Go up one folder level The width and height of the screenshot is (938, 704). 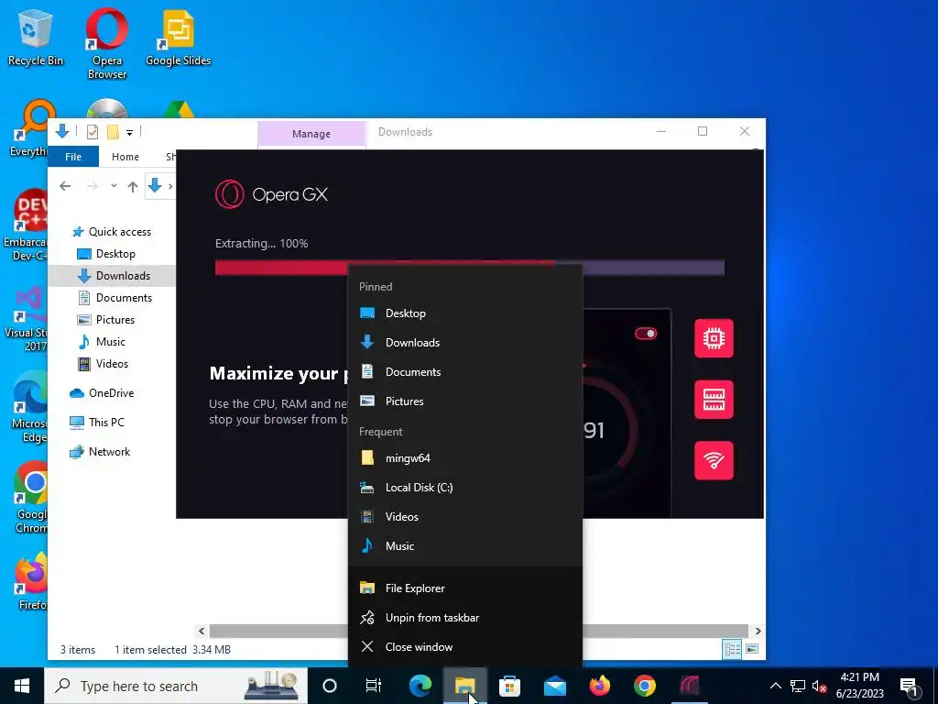133,186
